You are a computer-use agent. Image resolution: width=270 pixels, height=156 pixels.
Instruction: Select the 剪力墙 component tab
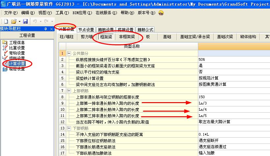[87, 37]
